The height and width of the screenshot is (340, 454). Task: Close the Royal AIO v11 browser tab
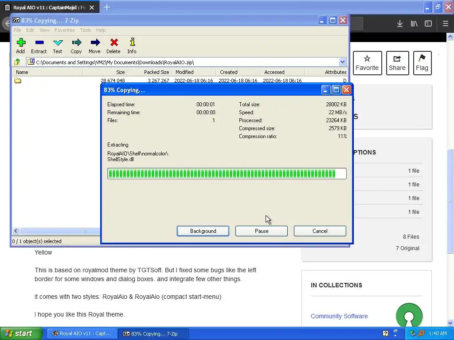[x=92, y=8]
